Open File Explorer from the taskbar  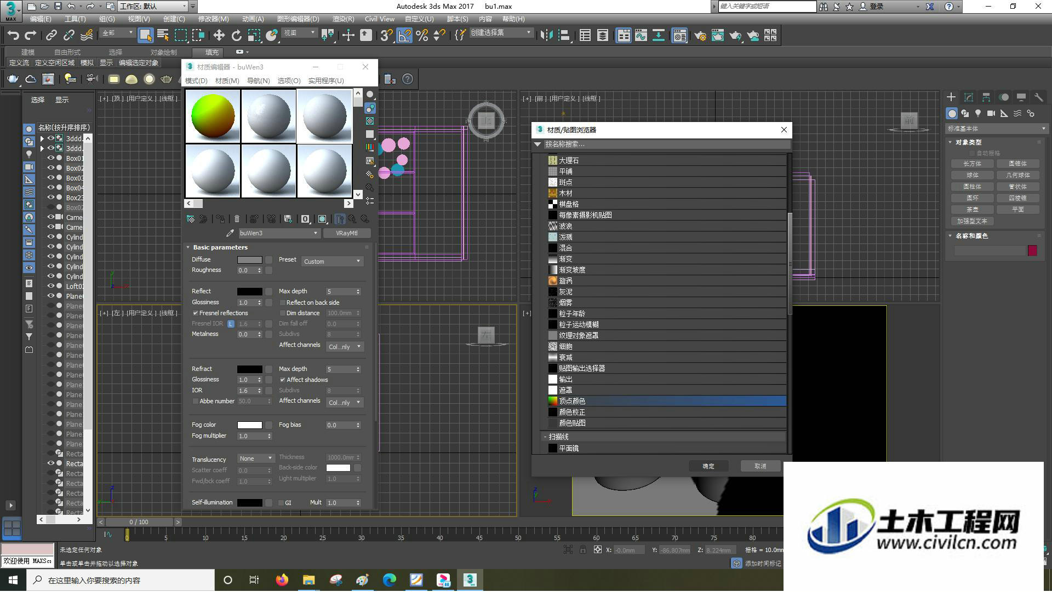[x=309, y=580]
